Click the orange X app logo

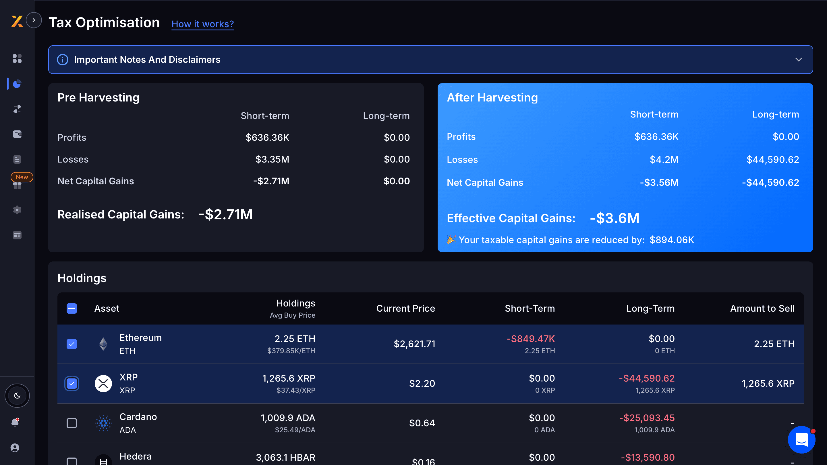[17, 21]
